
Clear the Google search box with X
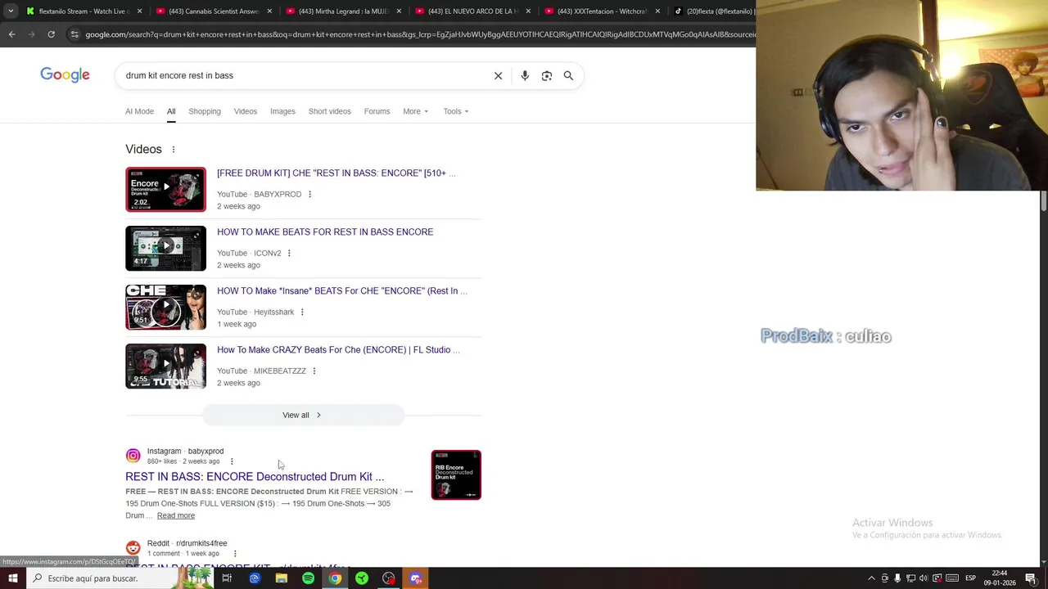pos(498,75)
